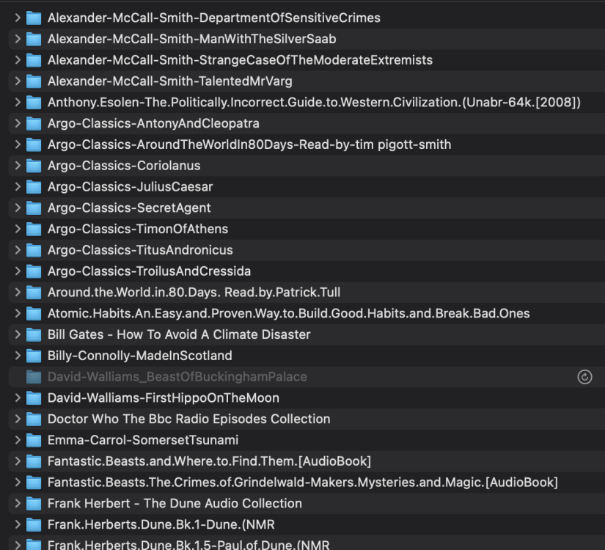Image resolution: width=605 pixels, height=550 pixels.
Task: Expand the ManWithTheSilverSaab folder chevron
Action: (x=18, y=39)
